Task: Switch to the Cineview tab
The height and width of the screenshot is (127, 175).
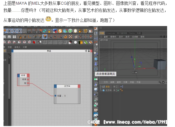Action: pos(110,33)
